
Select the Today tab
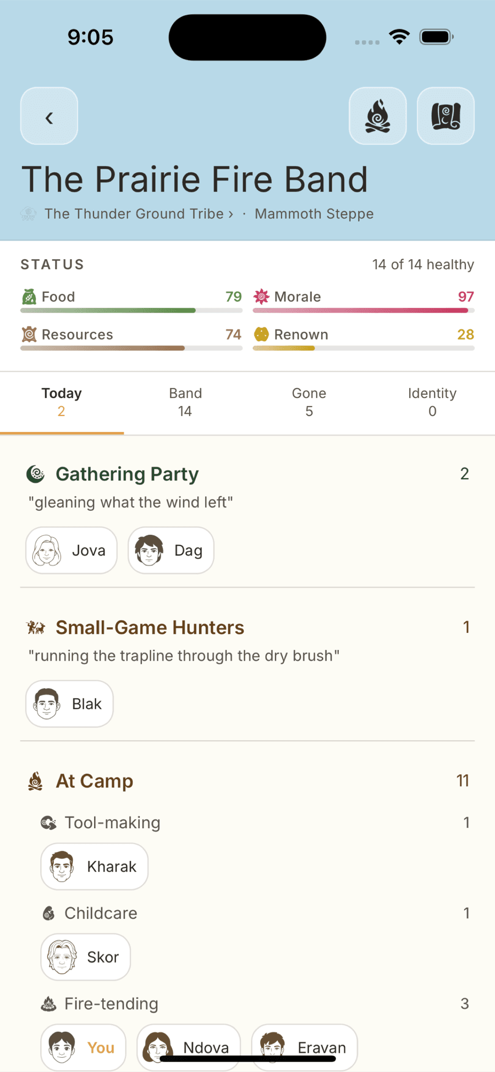click(62, 402)
